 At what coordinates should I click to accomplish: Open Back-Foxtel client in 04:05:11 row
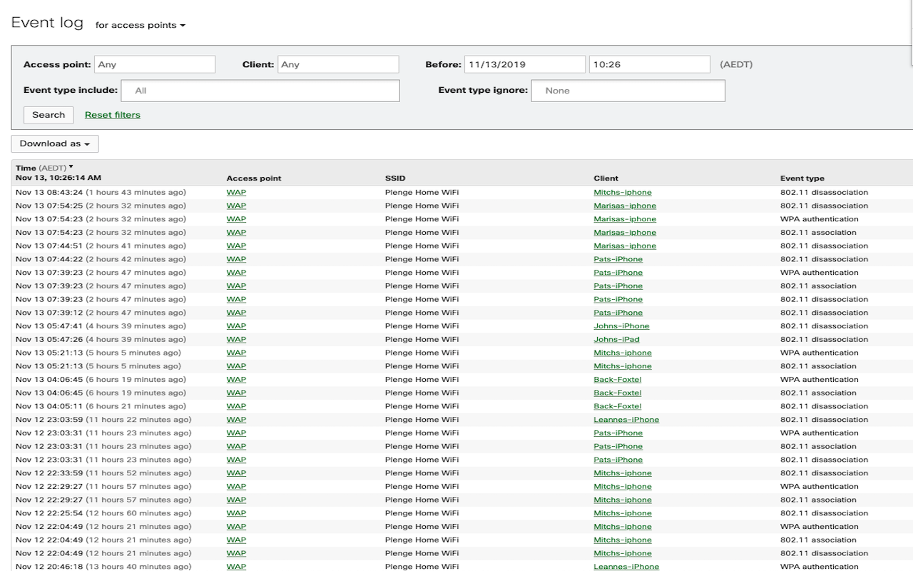point(618,406)
